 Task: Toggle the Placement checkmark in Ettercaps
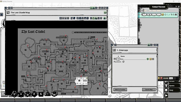(123, 62)
